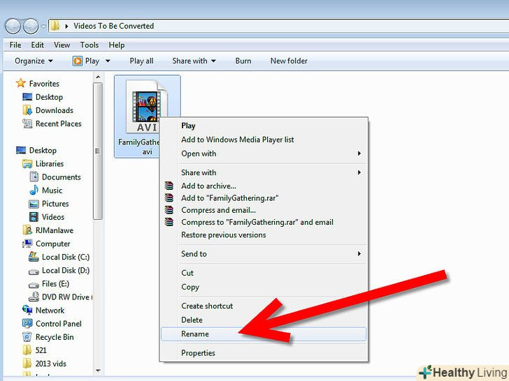Click the Desktop monitor icon above Libraries
The height and width of the screenshot is (381, 509).
21,150
